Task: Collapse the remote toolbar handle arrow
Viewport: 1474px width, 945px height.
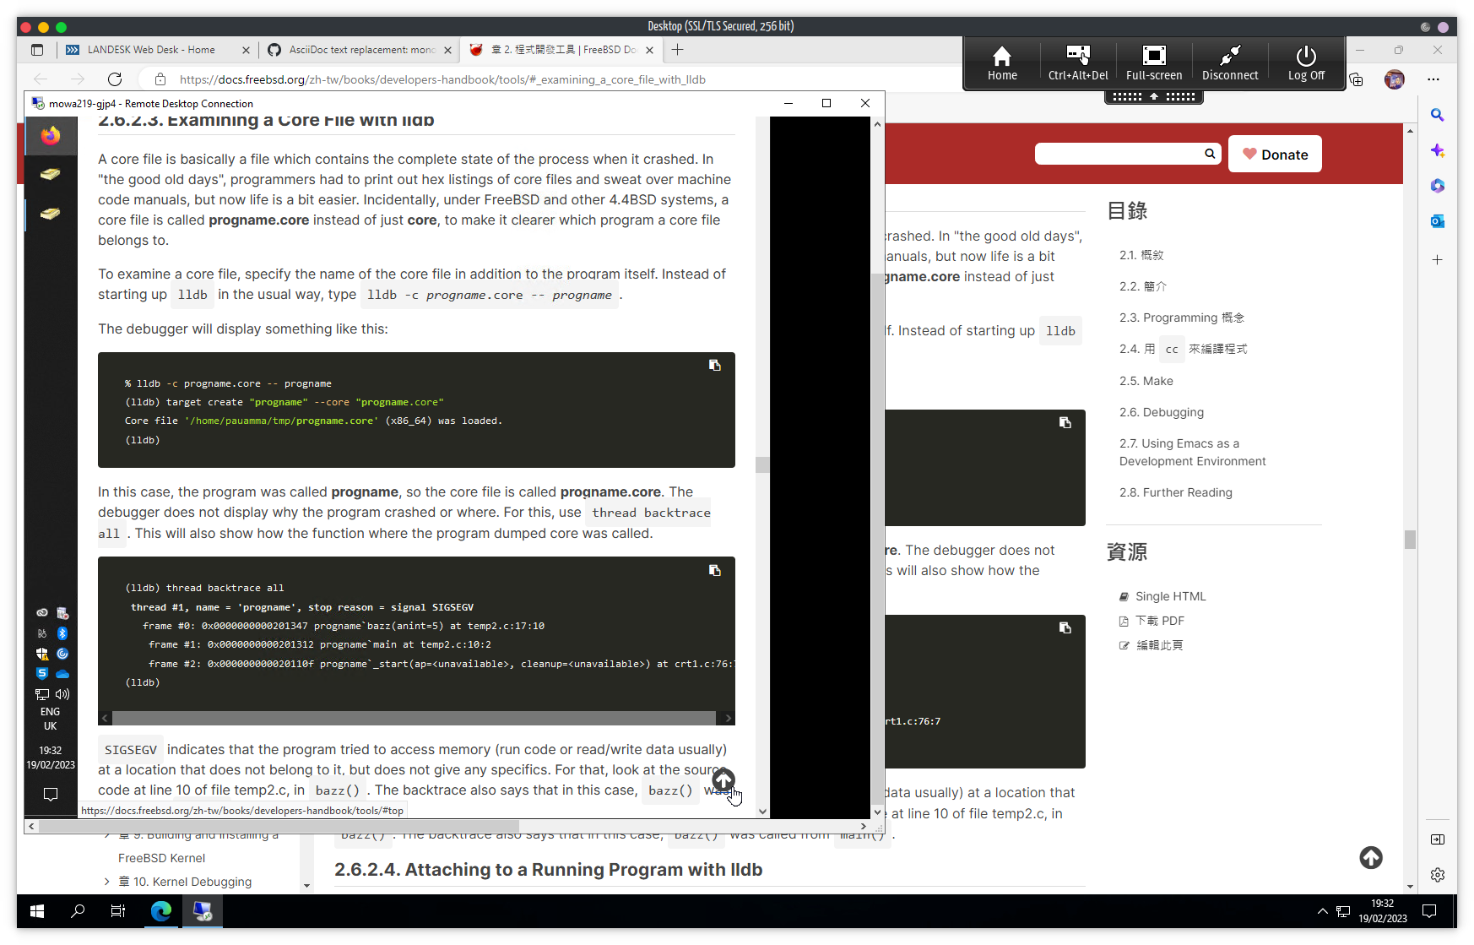Action: (1154, 97)
